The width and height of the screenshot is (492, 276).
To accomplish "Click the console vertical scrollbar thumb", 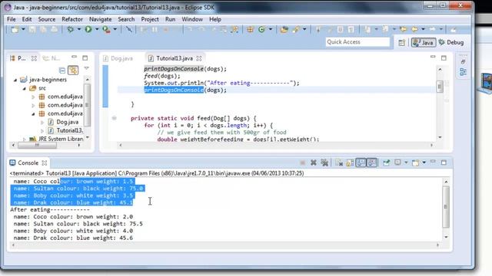I will click(446, 207).
